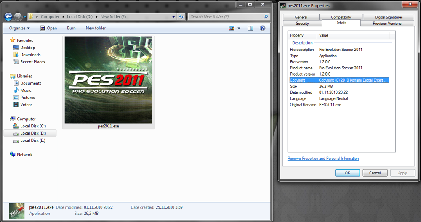
Task: Switch to the General tab
Action: tap(301, 17)
